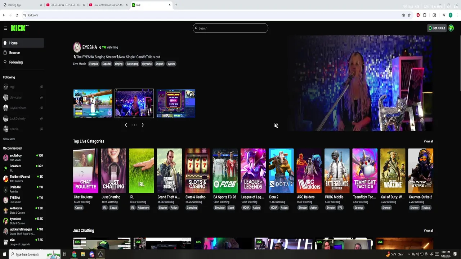This screenshot has height=259, width=461.
Task: View all Just Chatting streams
Action: point(428,231)
